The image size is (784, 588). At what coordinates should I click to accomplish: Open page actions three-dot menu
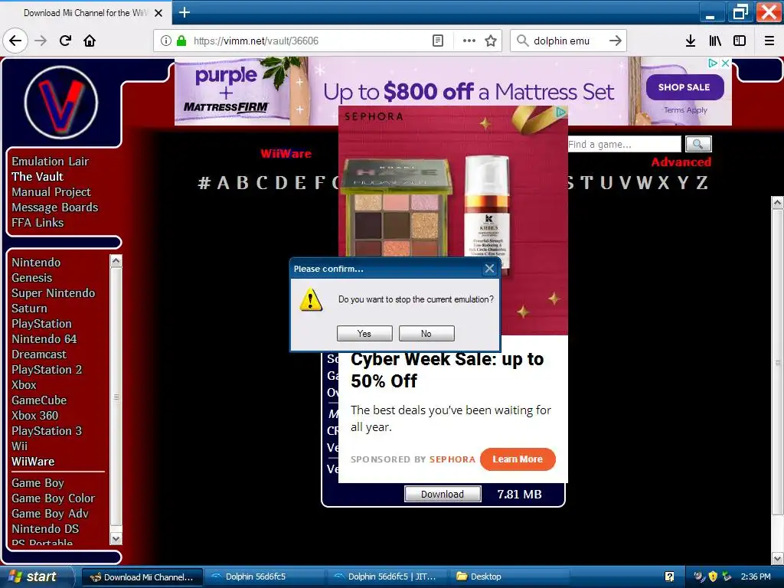469,41
